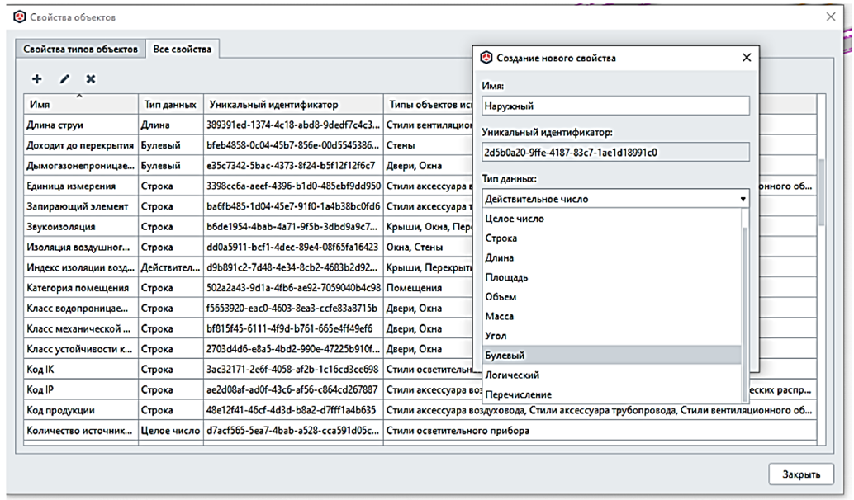The height and width of the screenshot is (500, 854).
Task: Close the 'Создание нового свойства' dialog
Action: click(x=747, y=58)
